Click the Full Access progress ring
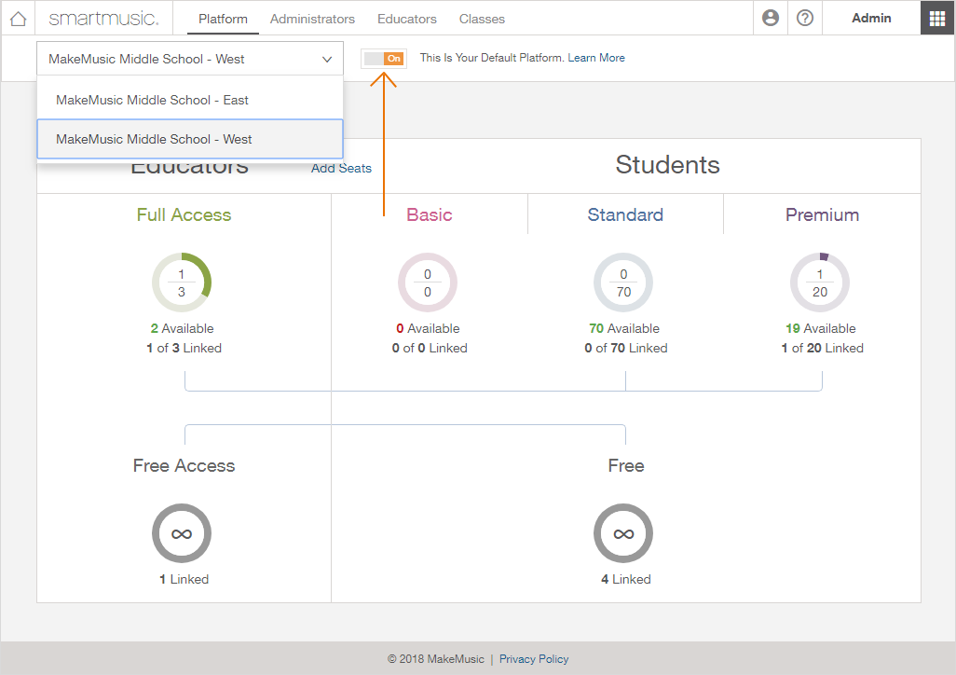 (x=182, y=282)
